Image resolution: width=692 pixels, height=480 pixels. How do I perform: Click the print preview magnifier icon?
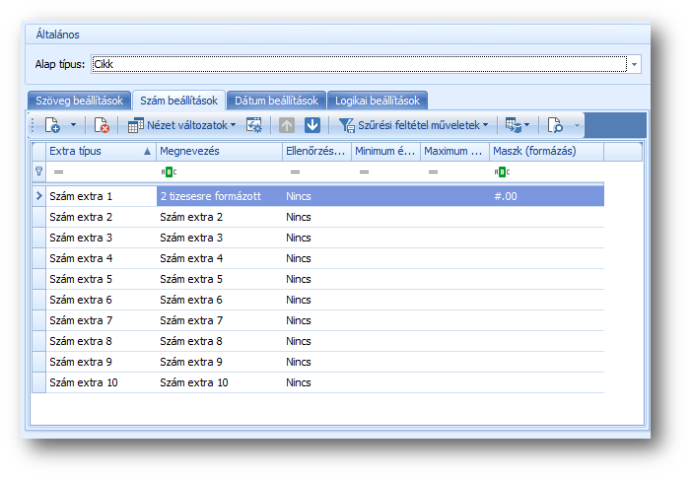click(556, 125)
